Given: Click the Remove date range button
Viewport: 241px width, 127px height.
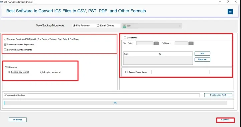Looking at the screenshot, I should coord(202,60).
